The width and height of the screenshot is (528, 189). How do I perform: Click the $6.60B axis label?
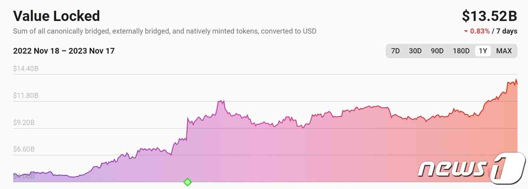click(24, 149)
